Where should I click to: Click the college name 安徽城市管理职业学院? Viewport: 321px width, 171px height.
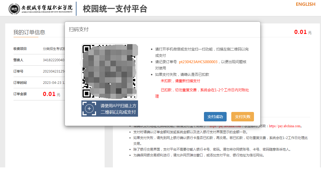pos(47,8)
